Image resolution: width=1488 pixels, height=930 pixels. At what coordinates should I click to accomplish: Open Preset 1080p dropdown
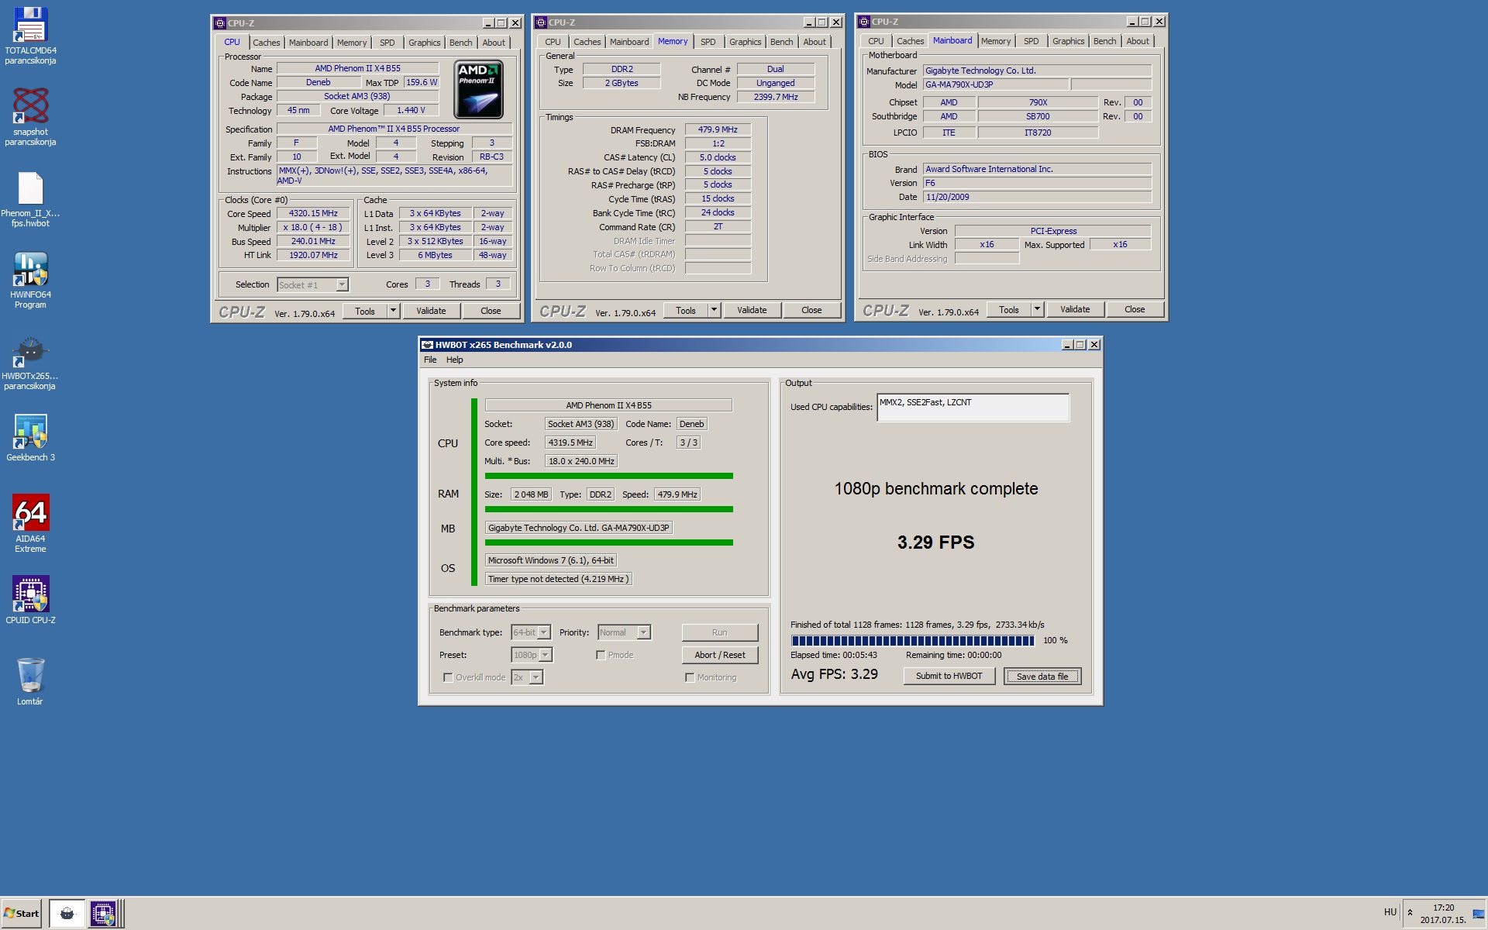(546, 655)
